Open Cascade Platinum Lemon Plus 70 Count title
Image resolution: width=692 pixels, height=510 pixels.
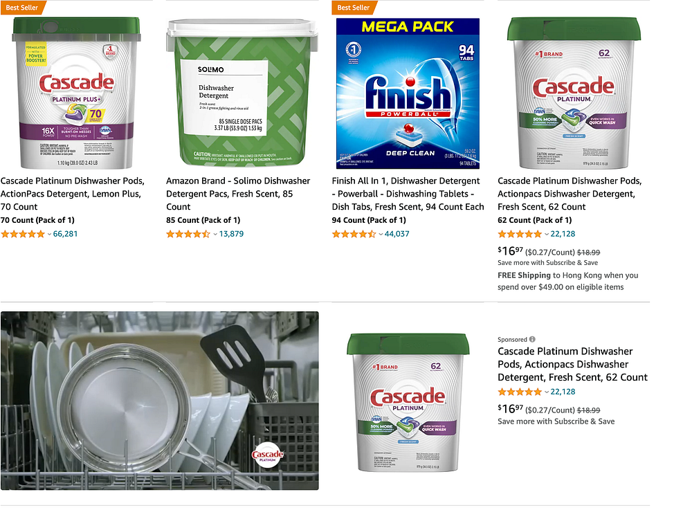[73, 194]
